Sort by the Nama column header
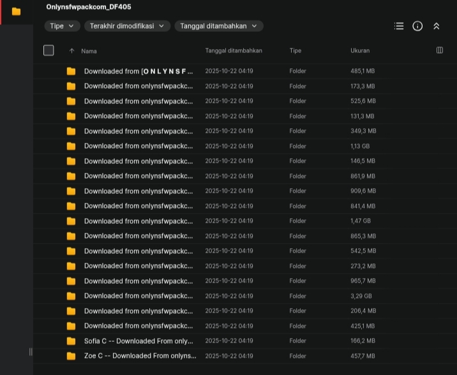This screenshot has height=375, width=457. (89, 51)
